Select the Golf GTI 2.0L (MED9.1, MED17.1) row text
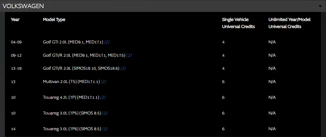Image resolution: width=326 pixels, height=137 pixels. (73, 42)
